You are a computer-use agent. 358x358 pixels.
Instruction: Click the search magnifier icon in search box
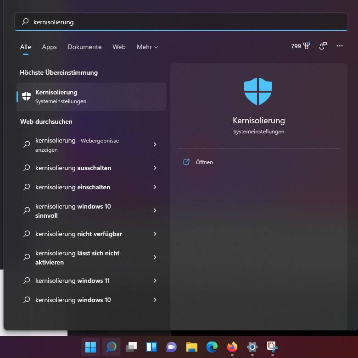pyautogui.click(x=25, y=22)
